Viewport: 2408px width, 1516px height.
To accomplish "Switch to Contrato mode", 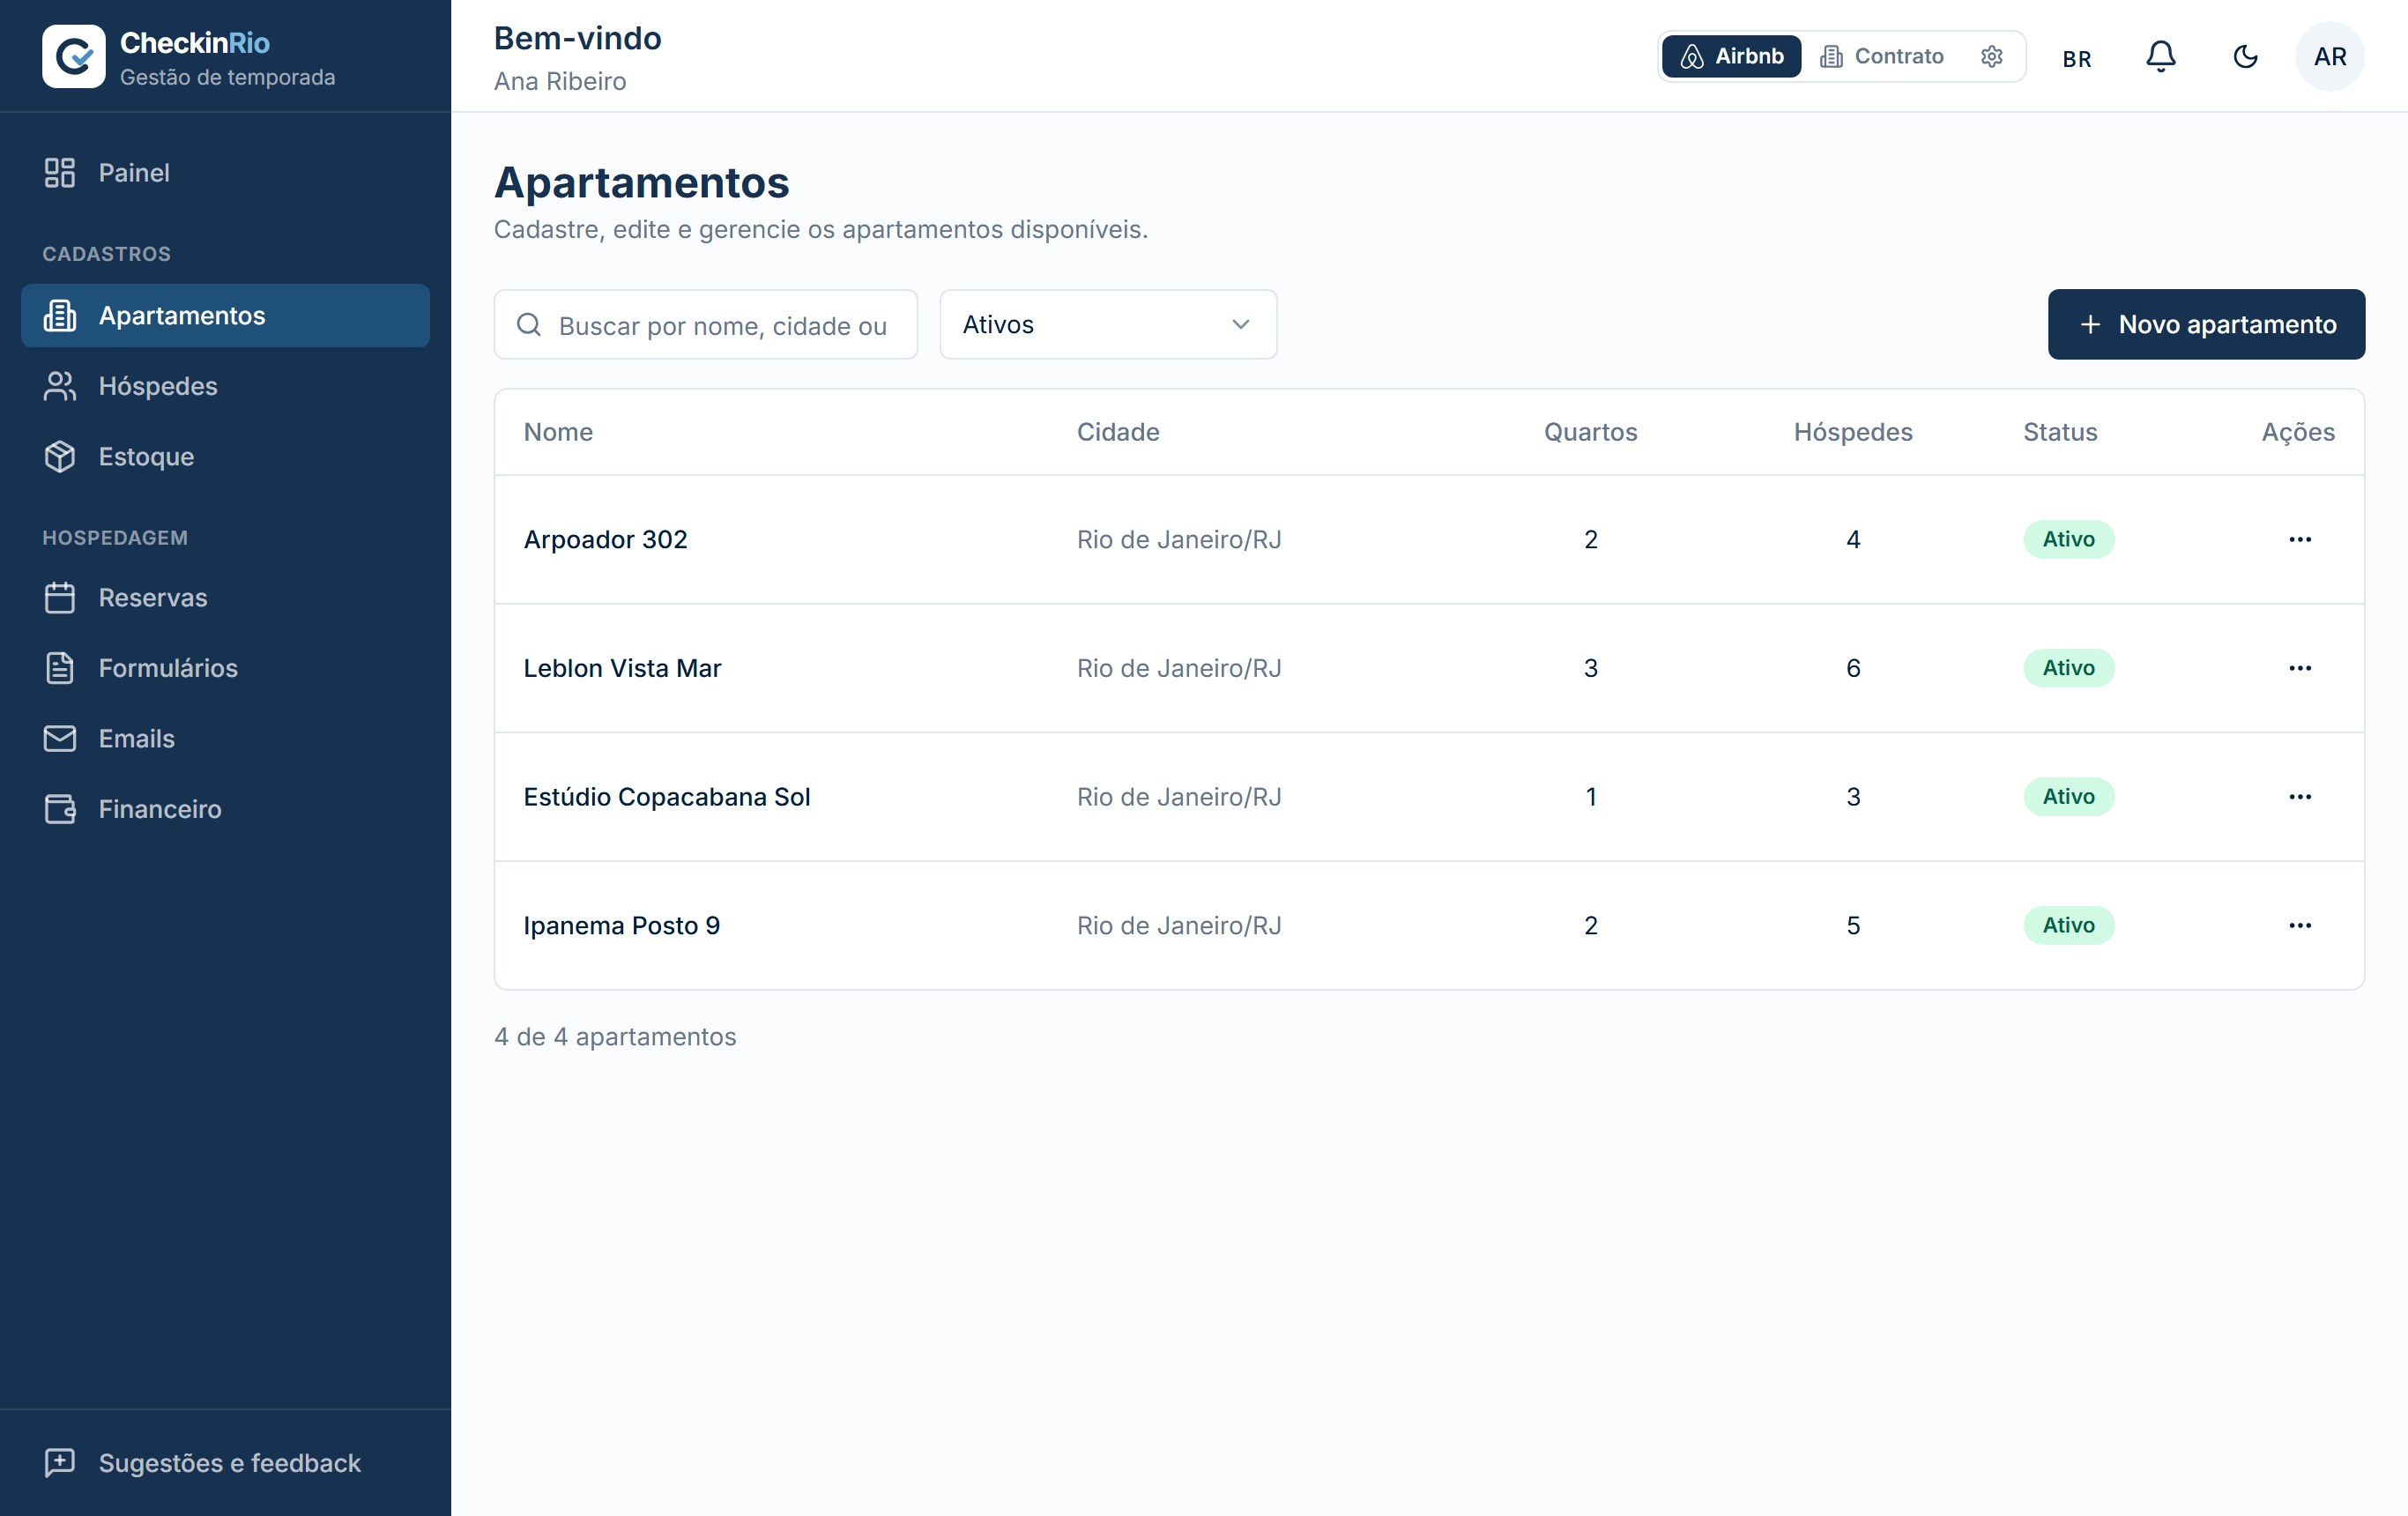I will 1881,56.
